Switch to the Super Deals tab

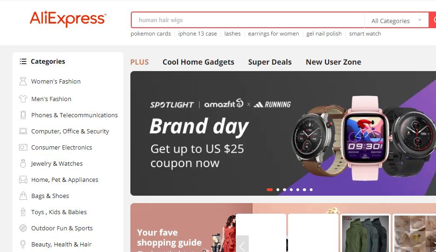tap(270, 62)
